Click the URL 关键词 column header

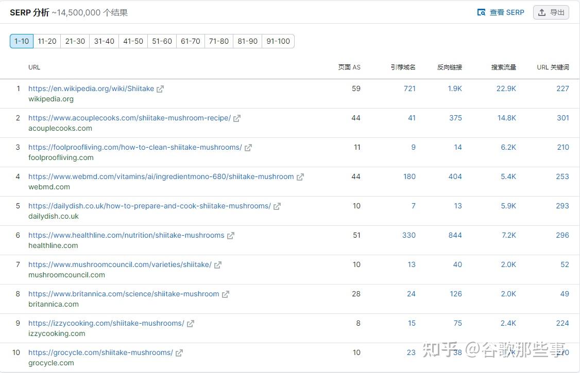[x=553, y=67]
